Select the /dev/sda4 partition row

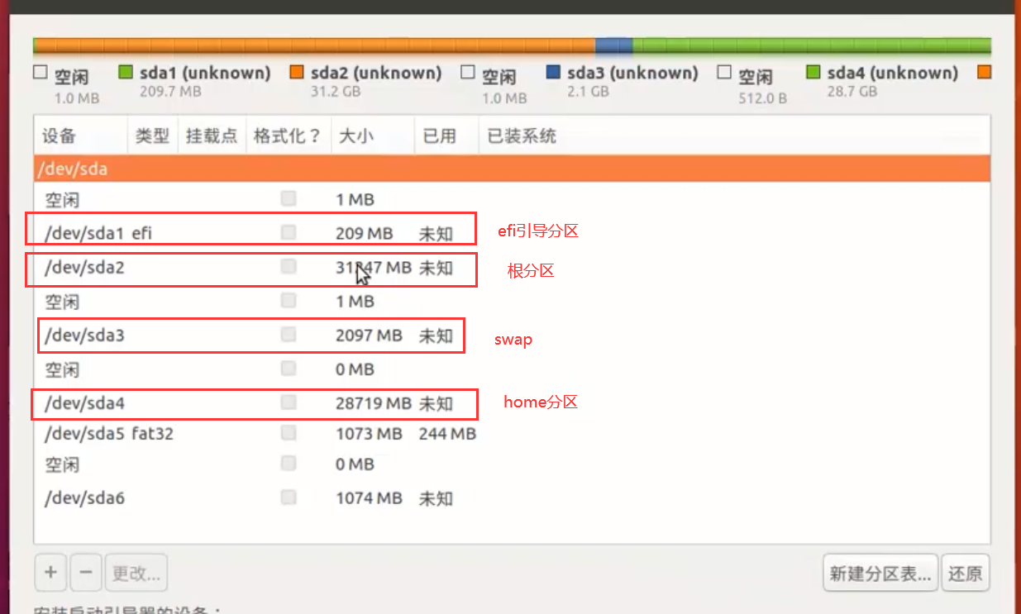[248, 403]
